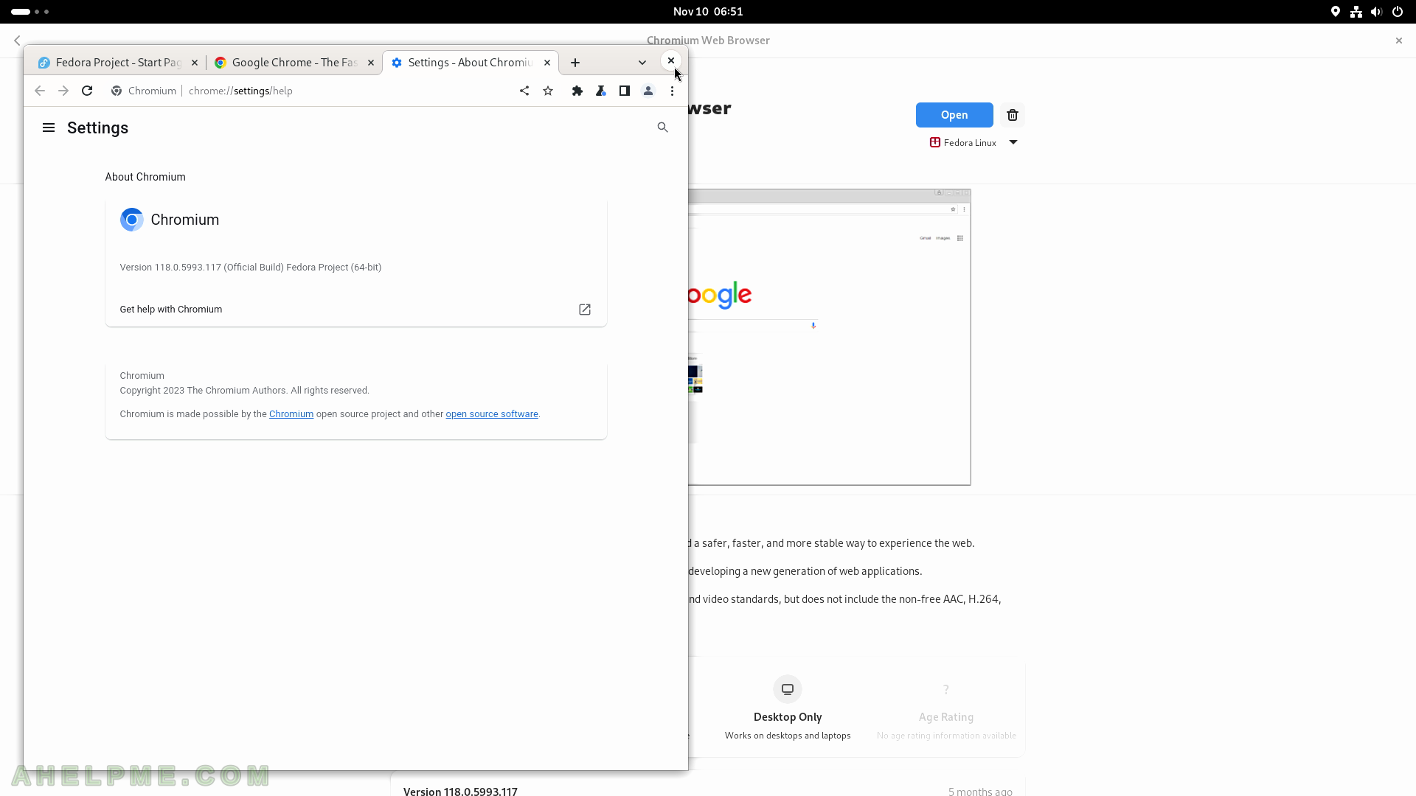
Task: Open the profile avatar menu
Action: point(648,91)
